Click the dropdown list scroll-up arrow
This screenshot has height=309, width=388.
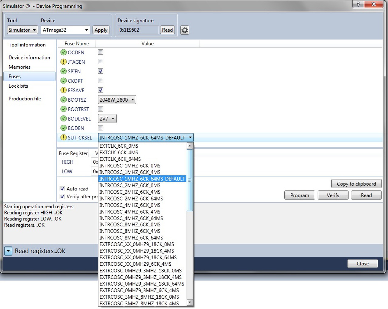[x=190, y=146]
